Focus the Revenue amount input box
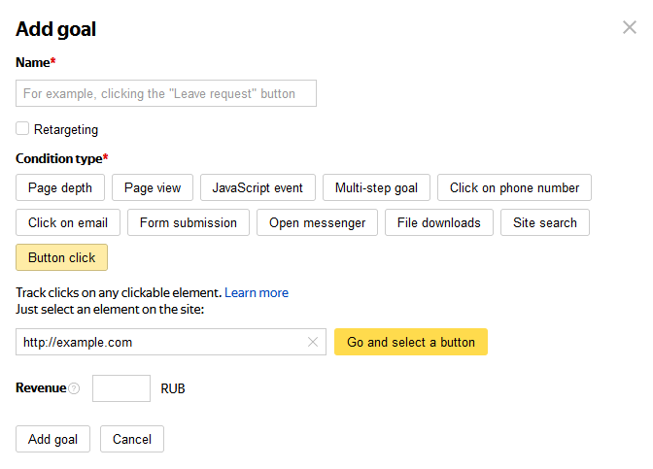The height and width of the screenshot is (469, 653). (121, 388)
